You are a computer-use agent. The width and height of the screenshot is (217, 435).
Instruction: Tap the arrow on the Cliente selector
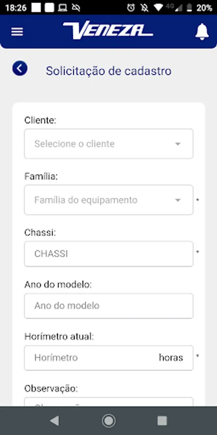click(x=177, y=144)
